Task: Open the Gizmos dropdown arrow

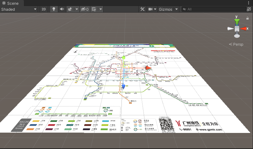Action: (x=177, y=9)
